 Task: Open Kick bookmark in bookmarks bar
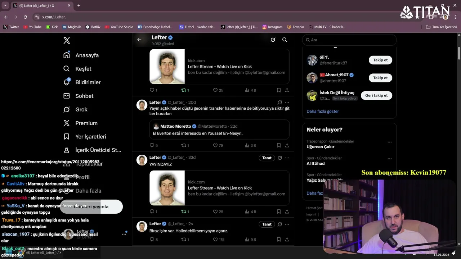tap(52, 27)
